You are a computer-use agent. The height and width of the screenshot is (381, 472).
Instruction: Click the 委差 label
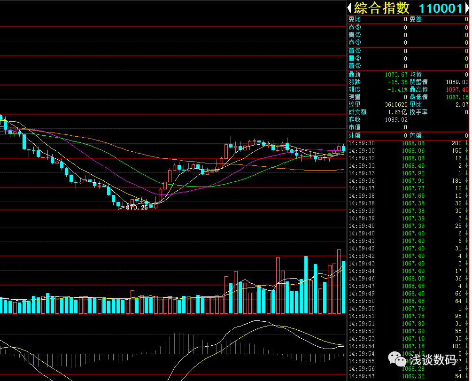point(416,19)
